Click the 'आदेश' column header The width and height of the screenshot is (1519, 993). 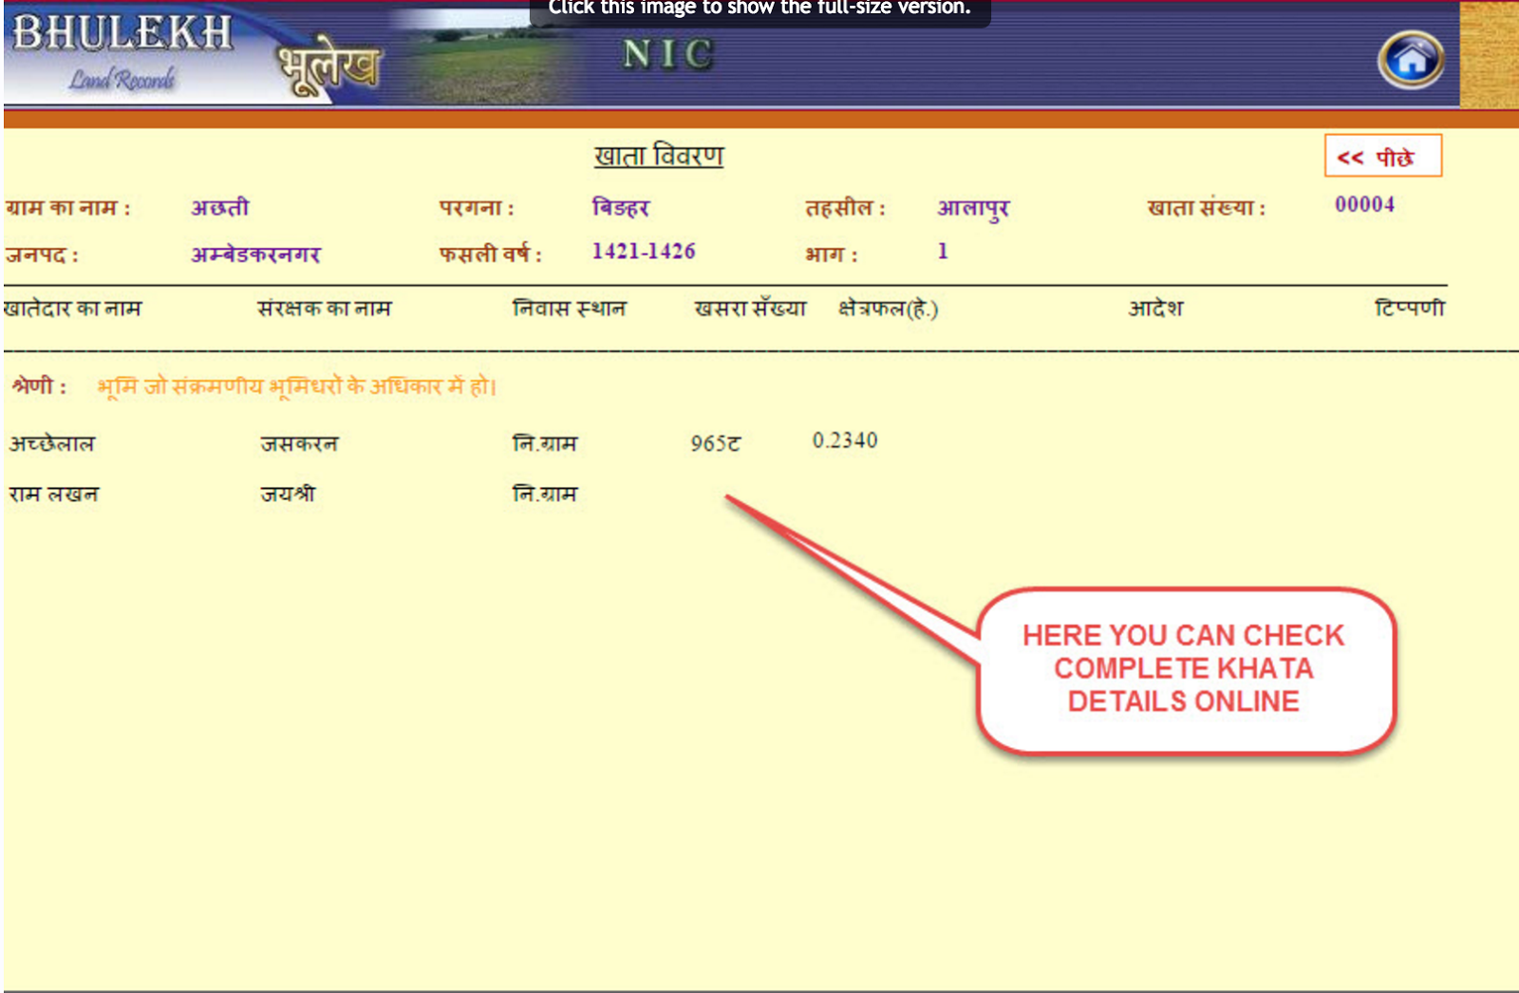click(x=1155, y=309)
